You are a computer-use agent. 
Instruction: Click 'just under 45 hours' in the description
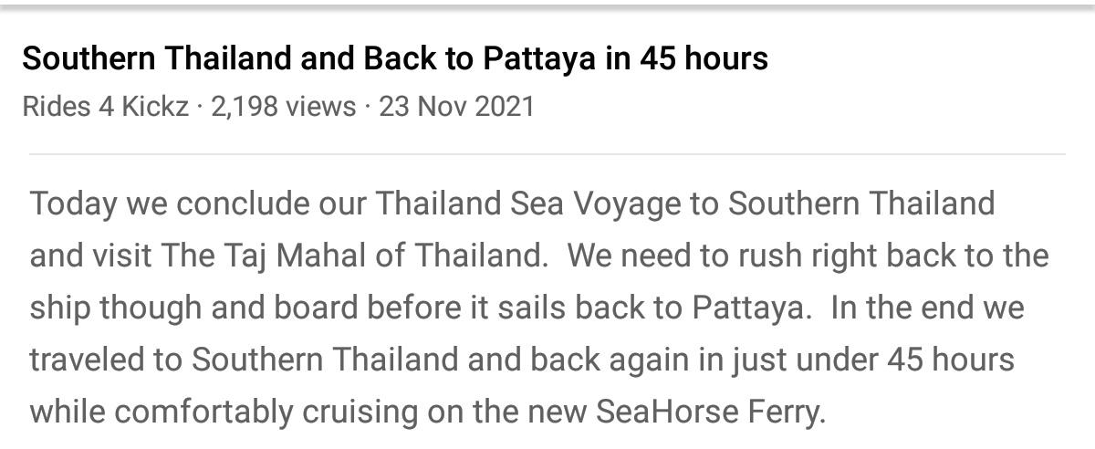[x=872, y=360]
